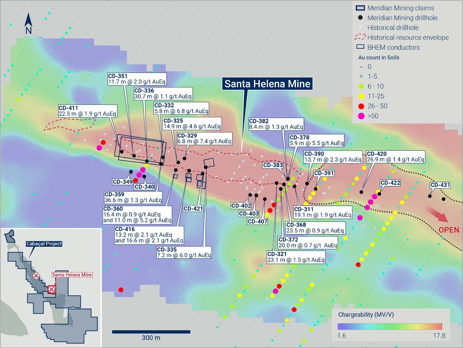The image size is (463, 348).
Task: Click the Au count in Soils legend heading
Action: click(x=379, y=57)
